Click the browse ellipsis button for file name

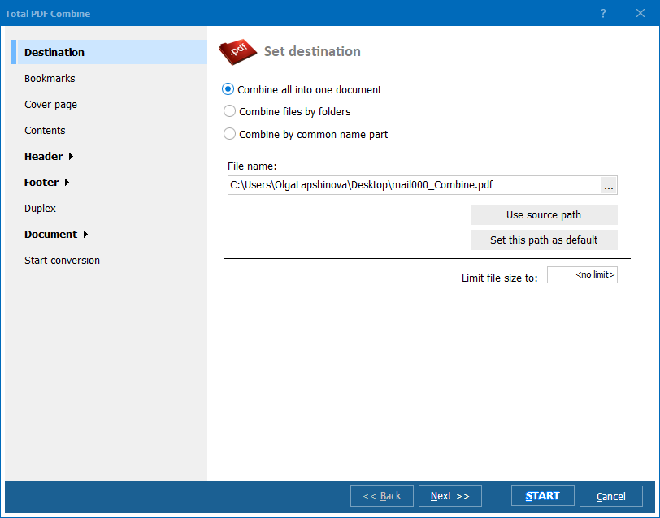(x=609, y=186)
